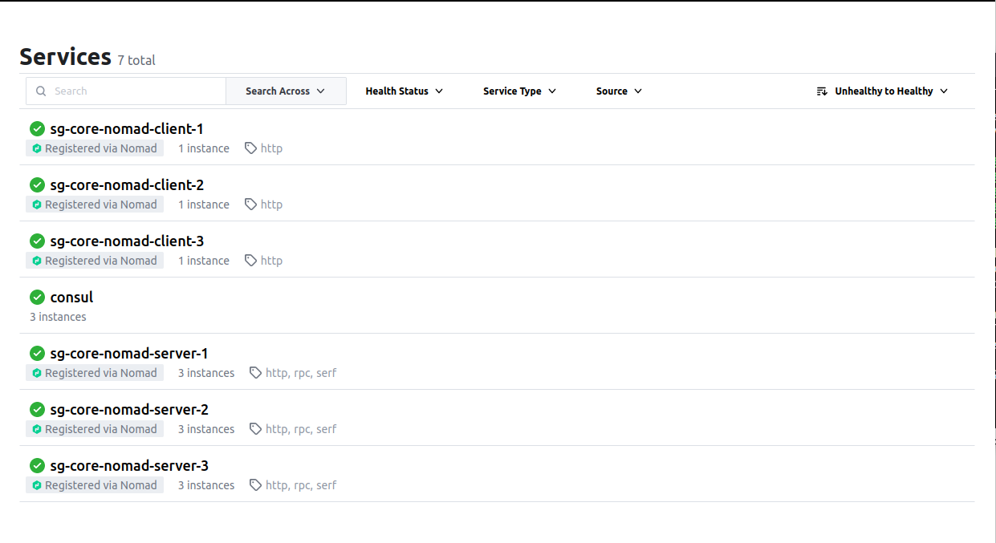Viewport: 996px width, 543px height.
Task: Click the 'http' tag of sg-core-nomad-client-1
Action: coord(271,148)
